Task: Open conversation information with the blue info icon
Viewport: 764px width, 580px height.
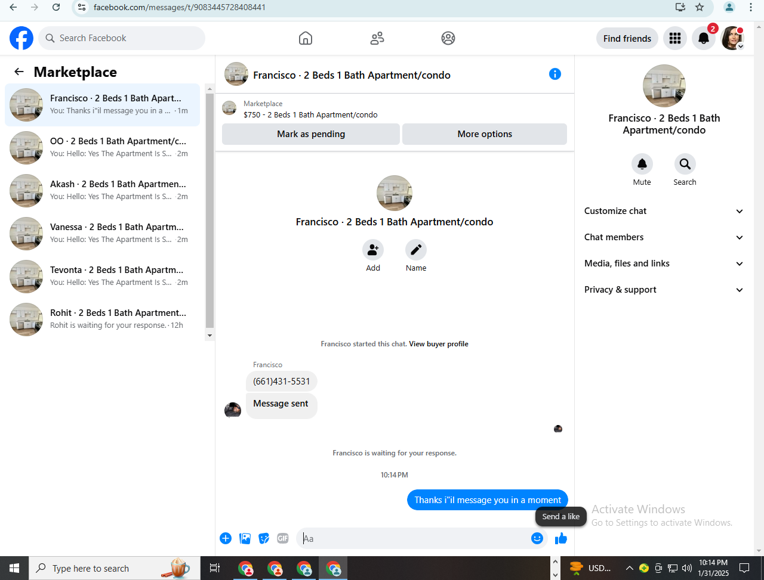Action: click(x=555, y=74)
